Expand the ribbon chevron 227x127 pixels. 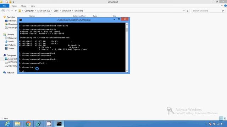pos(222,6)
